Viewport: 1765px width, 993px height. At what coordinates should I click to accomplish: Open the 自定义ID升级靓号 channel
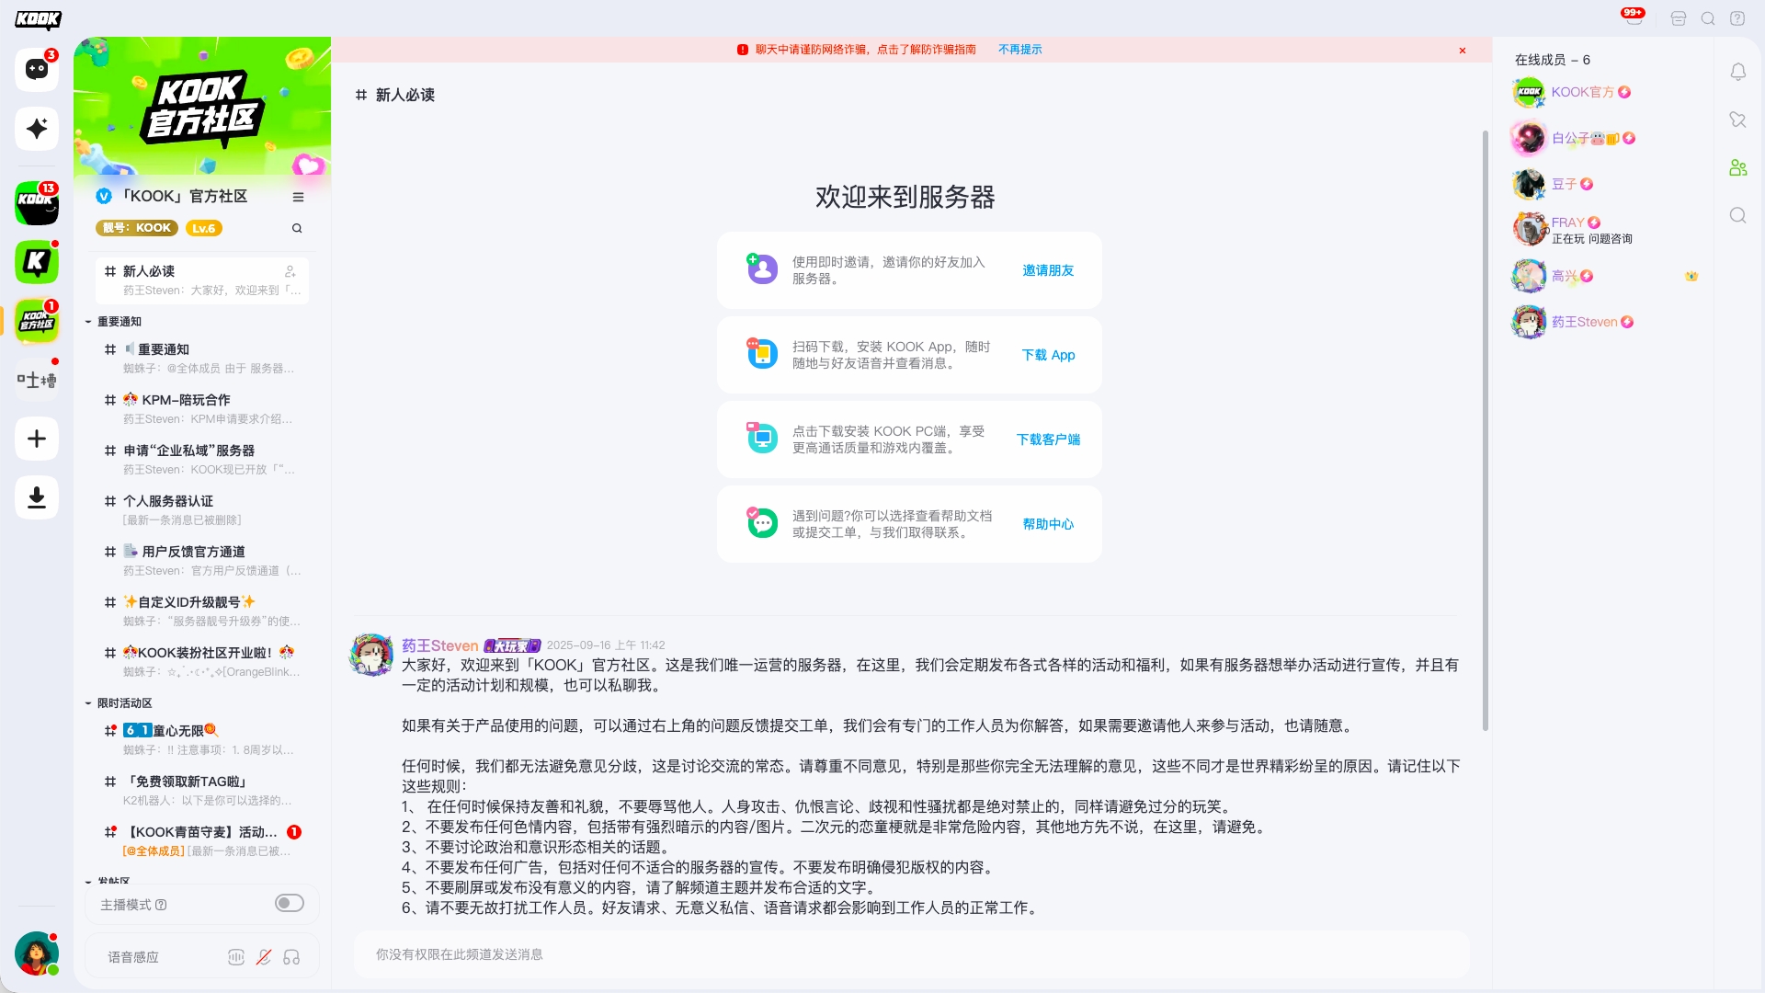coord(202,611)
